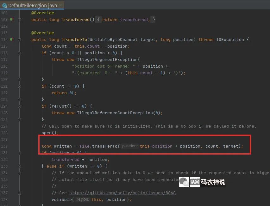Click 'else if' keywords on line 133
The image size is (270, 206).
(55, 166)
